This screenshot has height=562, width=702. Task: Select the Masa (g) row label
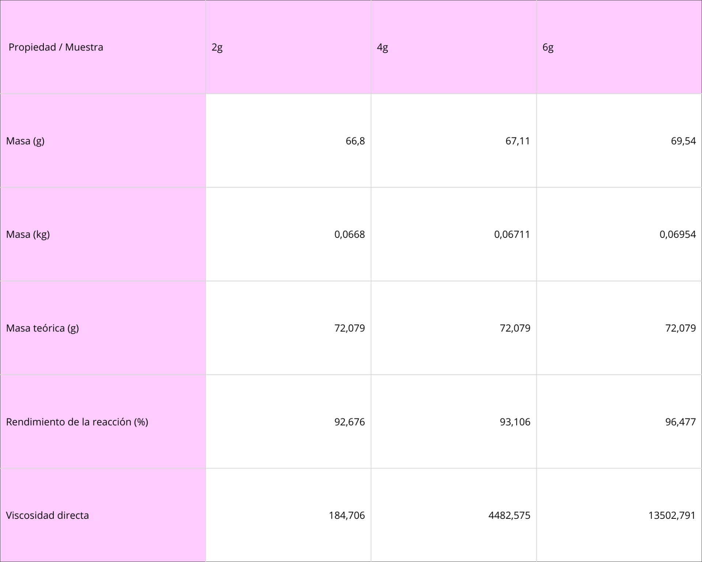click(103, 141)
